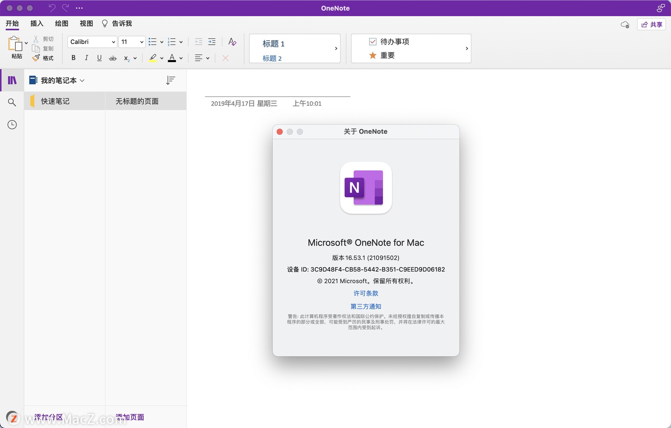Viewport: 671px width, 428px height.
Task: Apply the 标题 2 style
Action: pos(272,58)
